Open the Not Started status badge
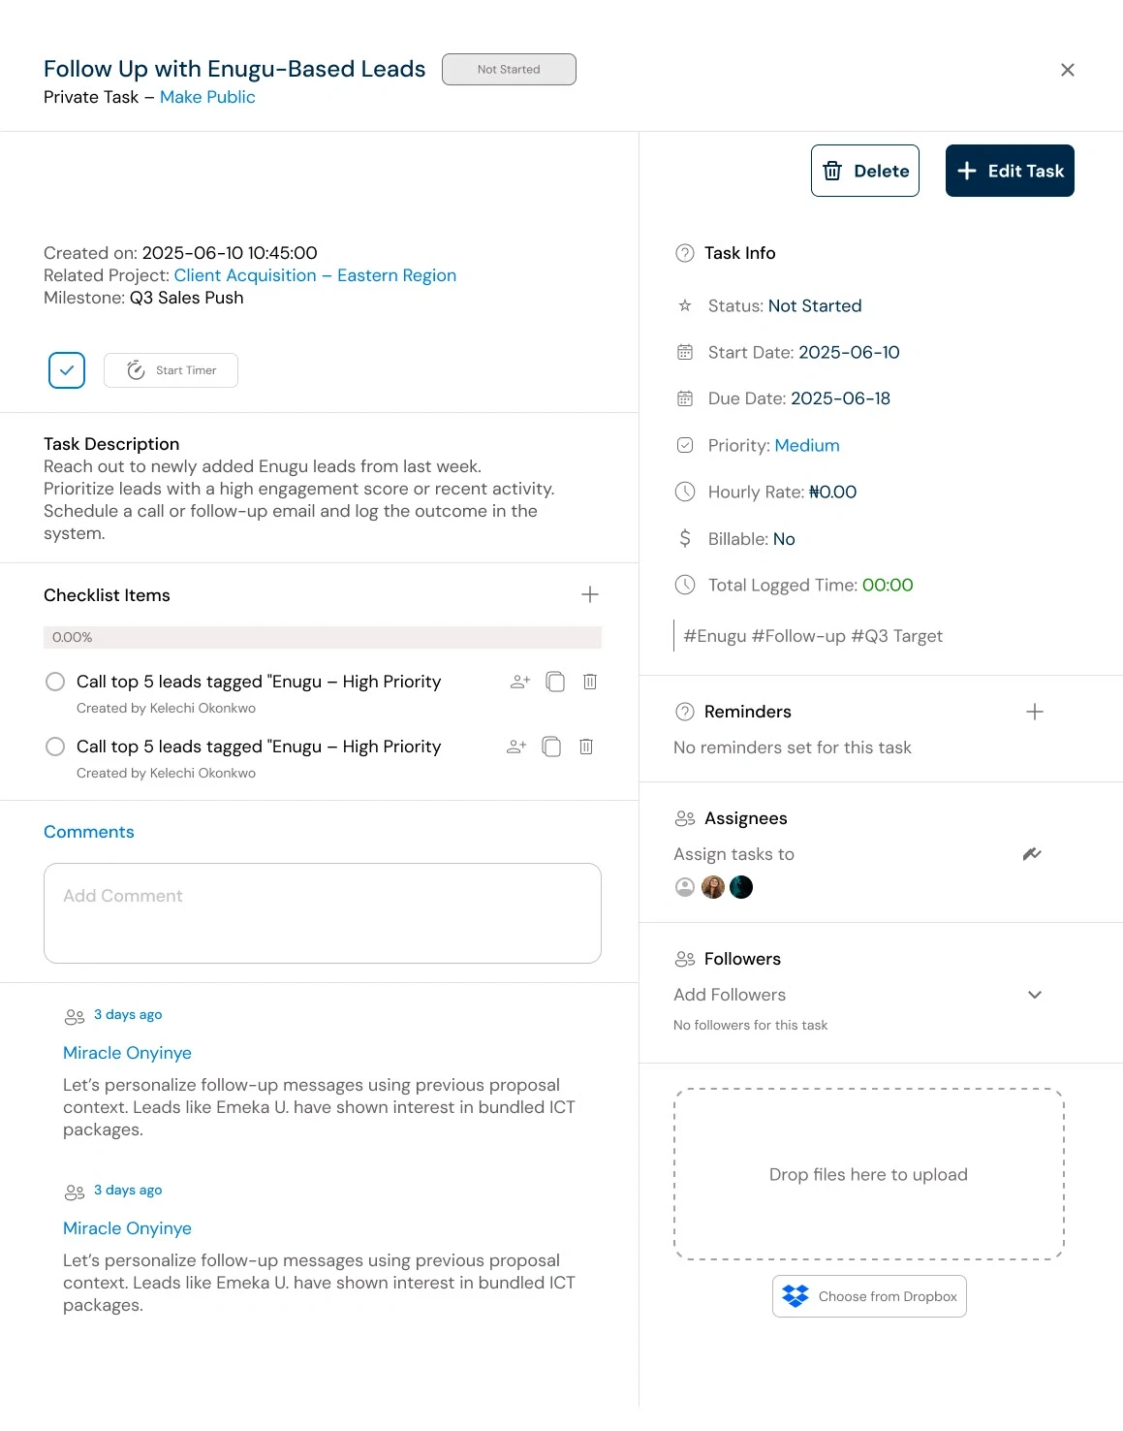 tap(509, 70)
